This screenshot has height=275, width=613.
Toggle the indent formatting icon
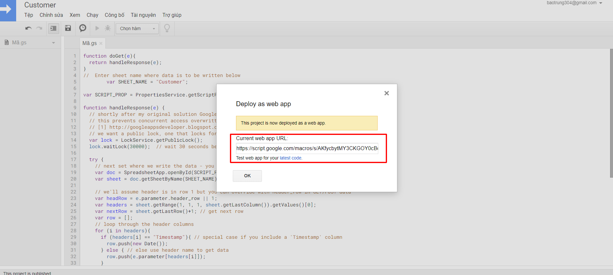53,28
